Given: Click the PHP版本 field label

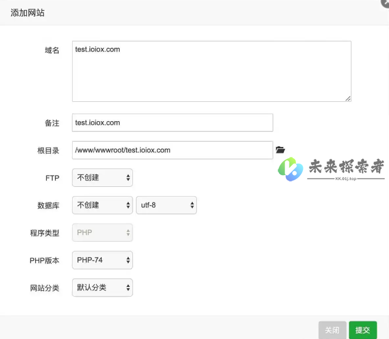Looking at the screenshot, I should click(45, 261).
